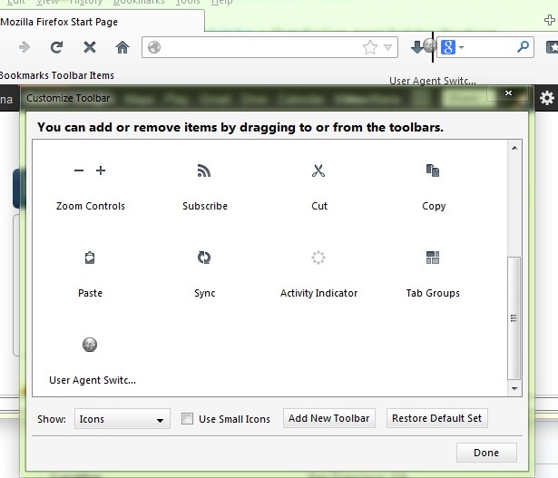The image size is (558, 478).
Task: Click the Sync label text
Action: coord(205,293)
